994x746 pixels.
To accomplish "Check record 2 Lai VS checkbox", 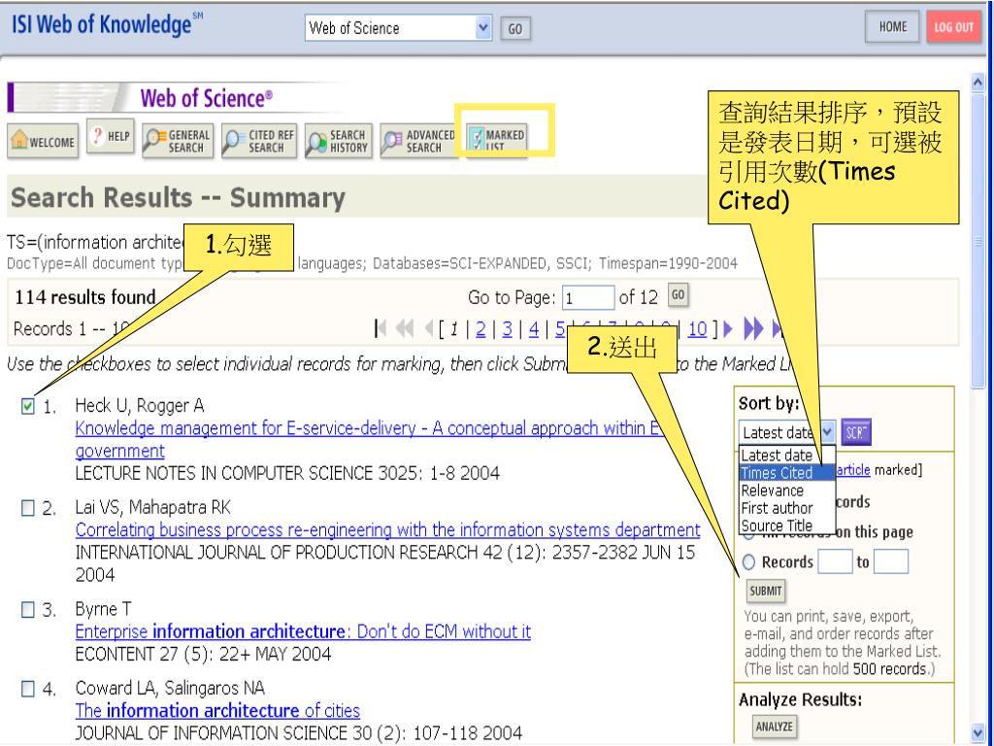I will [x=28, y=508].
